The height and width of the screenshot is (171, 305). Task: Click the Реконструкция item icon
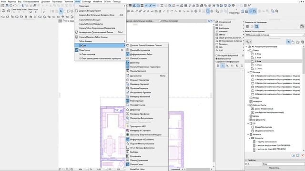coord(128,101)
